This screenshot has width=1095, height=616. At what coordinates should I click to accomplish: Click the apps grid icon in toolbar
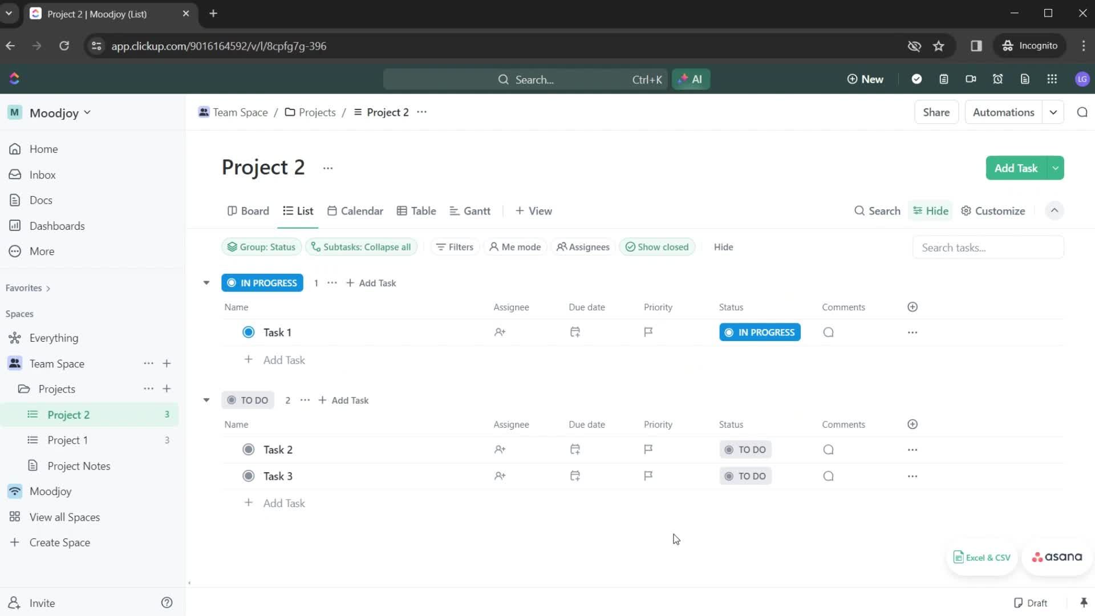tap(1052, 79)
